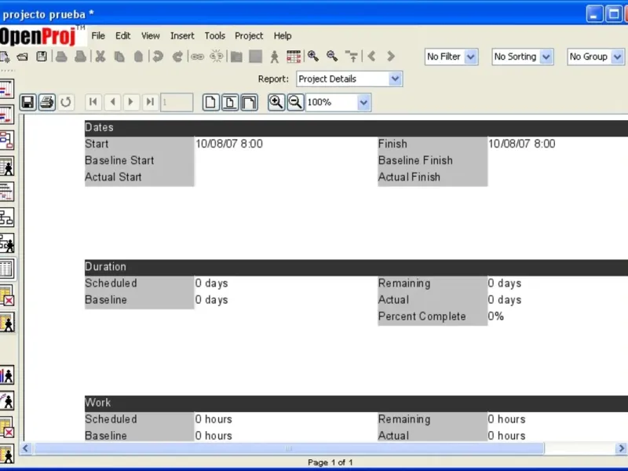Go to next report page

click(130, 102)
